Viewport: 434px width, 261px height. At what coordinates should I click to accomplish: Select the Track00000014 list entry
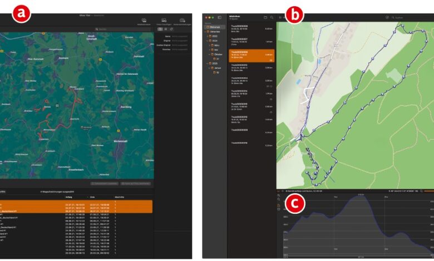point(251,95)
